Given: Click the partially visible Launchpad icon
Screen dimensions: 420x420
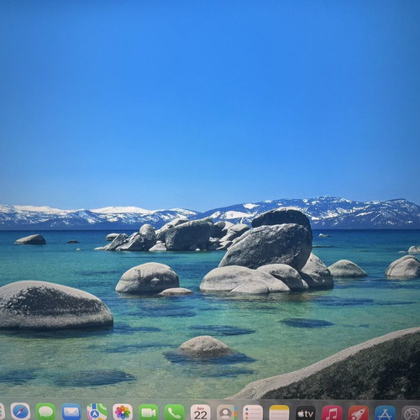Looking at the screenshot, I should pyautogui.click(x=3, y=412).
